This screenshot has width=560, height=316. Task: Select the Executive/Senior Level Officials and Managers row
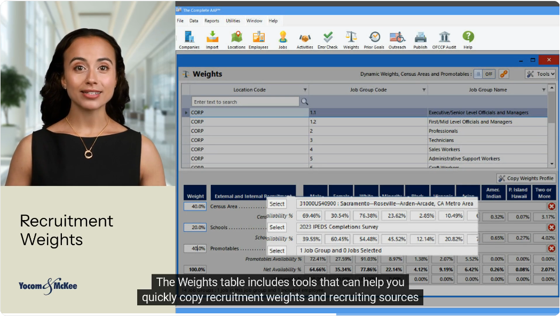365,112
